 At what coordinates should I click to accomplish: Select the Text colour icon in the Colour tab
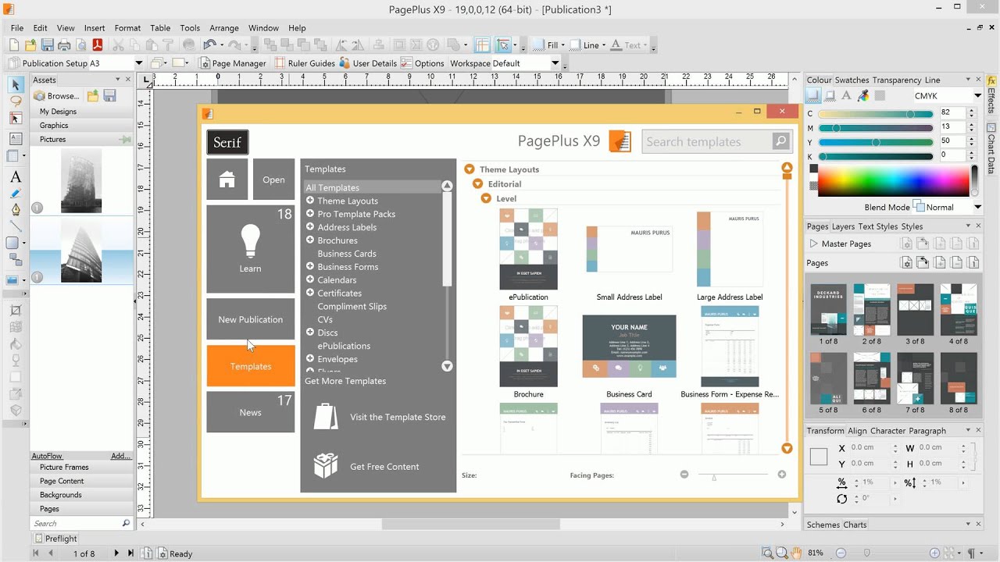(847, 96)
